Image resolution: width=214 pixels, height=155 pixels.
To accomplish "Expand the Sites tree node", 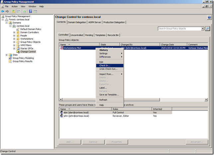I will click(6, 55).
